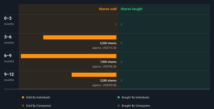This screenshot has width=214, height=109.
Task: Select the 6–9 months orange bar
Action: (69, 56)
